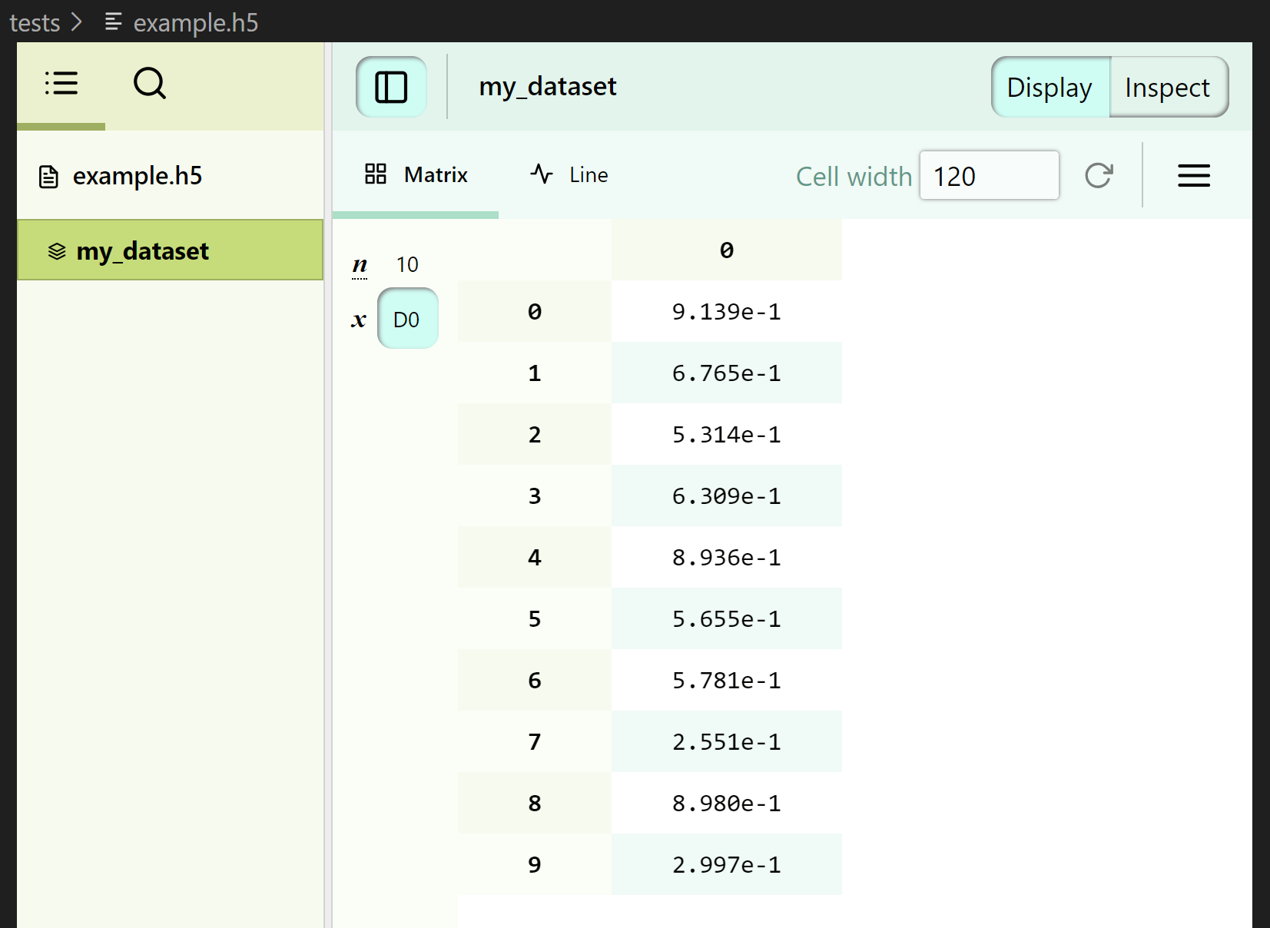Switch to Inspect mode

[1168, 87]
